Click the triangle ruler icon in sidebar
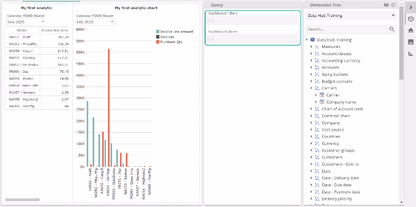The image size is (416, 207). click(x=411, y=53)
